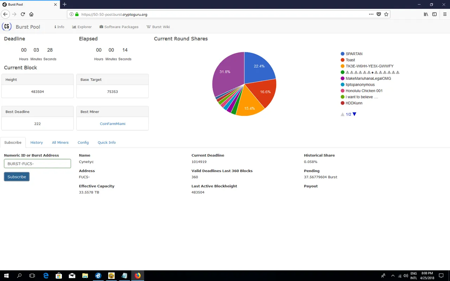Toggle the Toast series in the legend
450x281 pixels.
click(x=348, y=60)
